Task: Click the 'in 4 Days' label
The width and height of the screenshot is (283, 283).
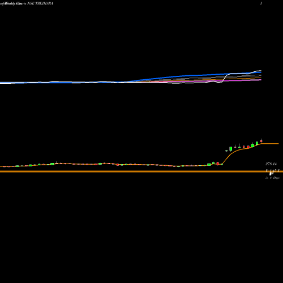Action: pyautogui.click(x=272, y=178)
